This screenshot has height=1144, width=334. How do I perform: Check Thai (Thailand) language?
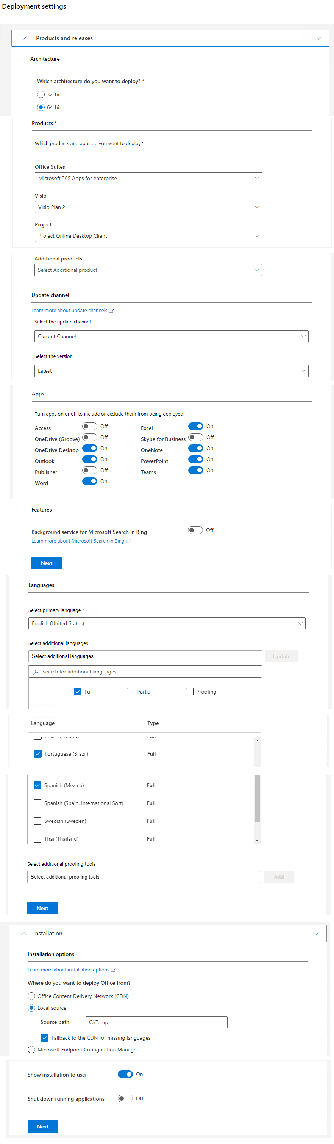click(x=37, y=838)
